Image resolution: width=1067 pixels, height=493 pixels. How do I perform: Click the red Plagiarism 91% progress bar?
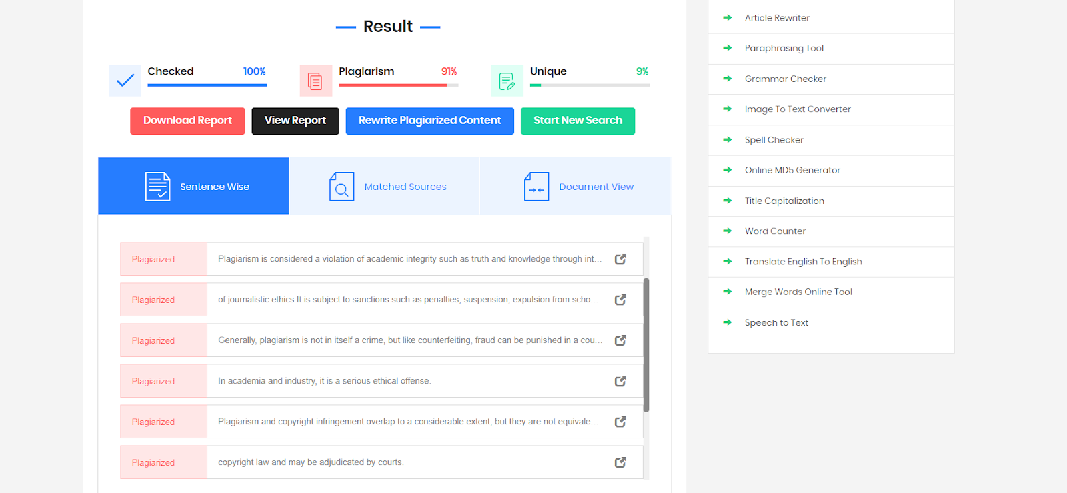tap(398, 85)
